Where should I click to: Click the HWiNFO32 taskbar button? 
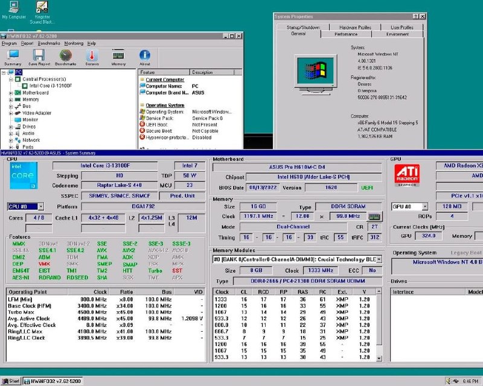52,381
